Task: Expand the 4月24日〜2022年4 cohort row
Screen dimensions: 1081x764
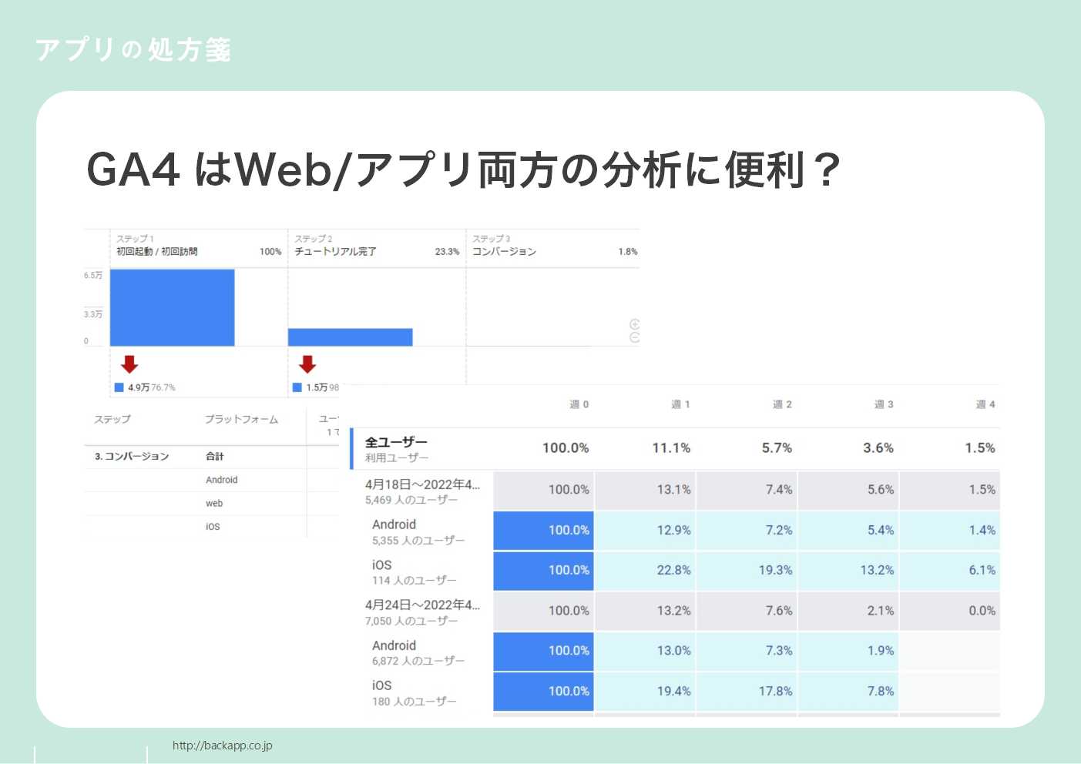Action: coord(422,605)
